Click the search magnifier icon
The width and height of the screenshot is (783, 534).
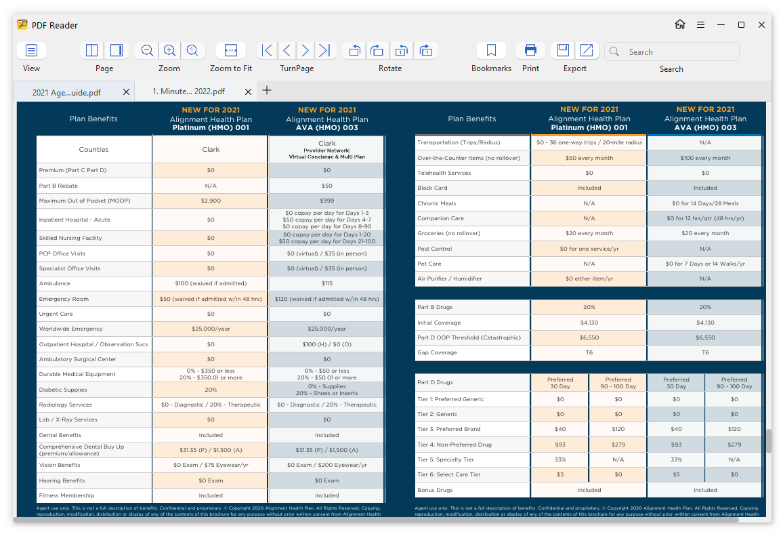tap(615, 52)
